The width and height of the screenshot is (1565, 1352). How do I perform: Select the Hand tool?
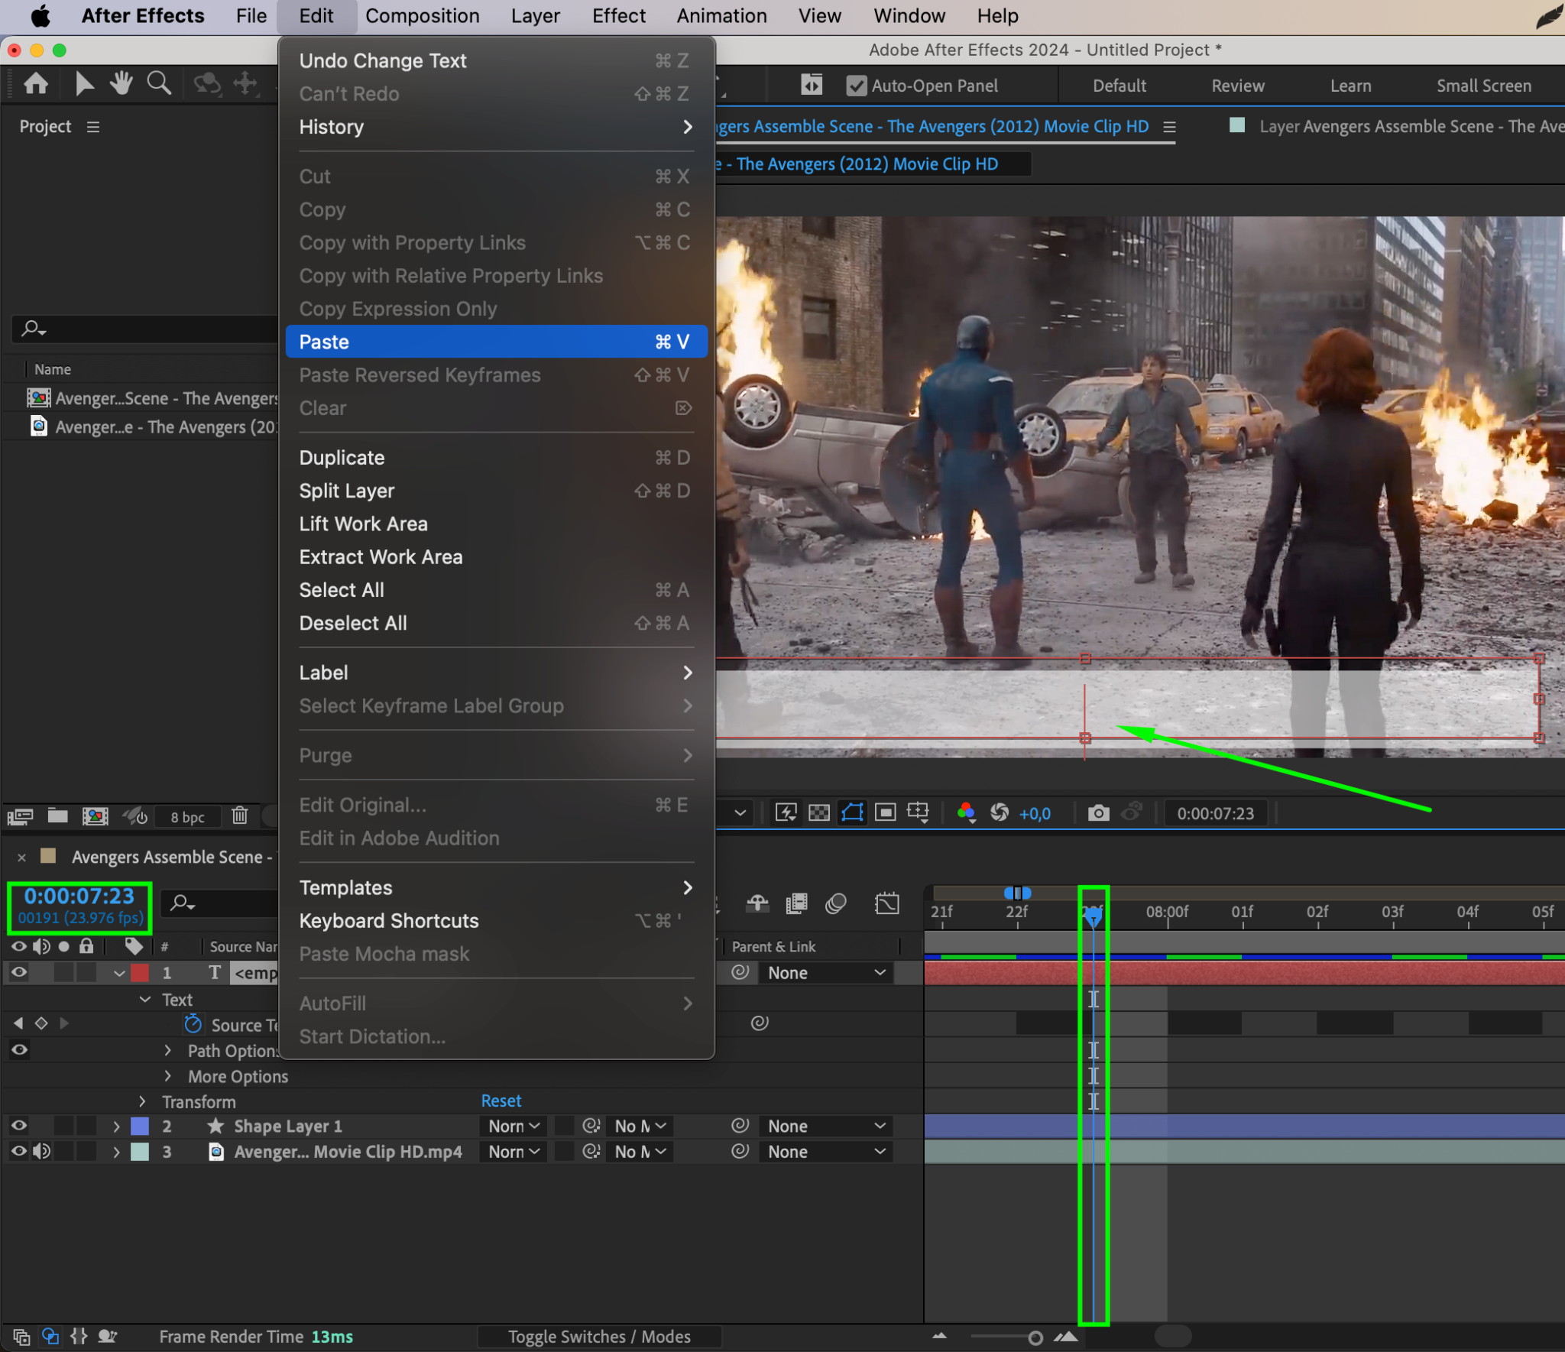pyautogui.click(x=121, y=83)
